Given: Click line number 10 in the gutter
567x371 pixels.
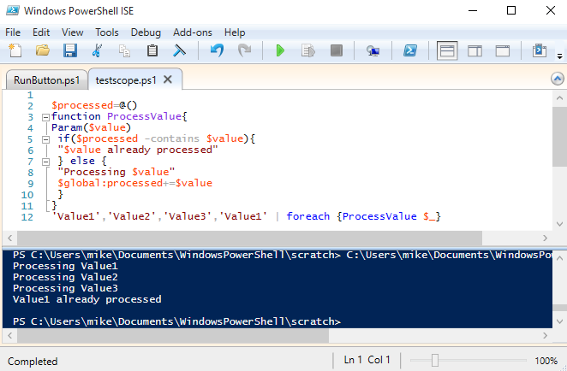Looking at the screenshot, I should [x=27, y=195].
